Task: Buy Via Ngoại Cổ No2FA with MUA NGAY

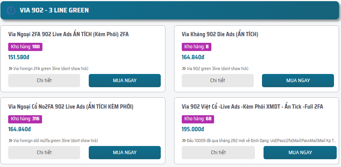Action: [x=125, y=153]
